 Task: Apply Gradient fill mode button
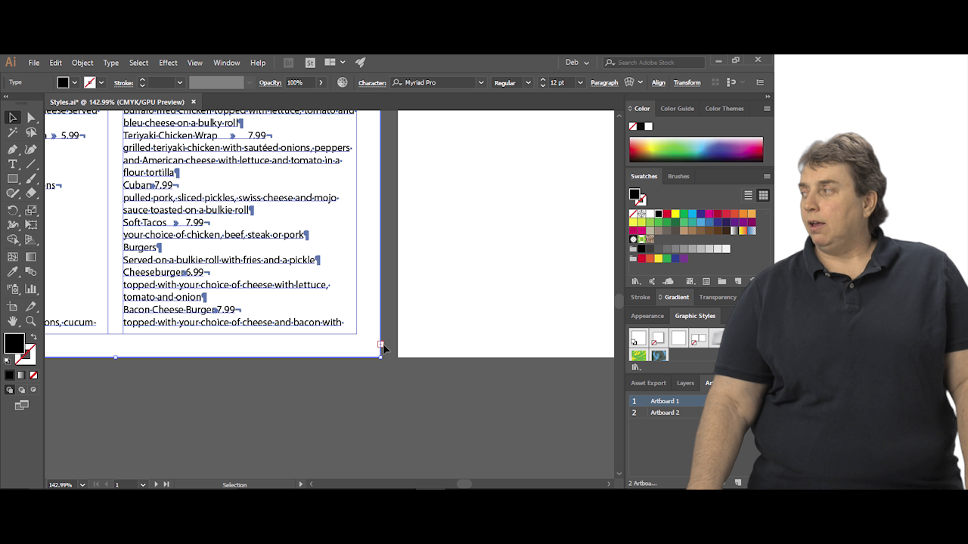click(20, 375)
